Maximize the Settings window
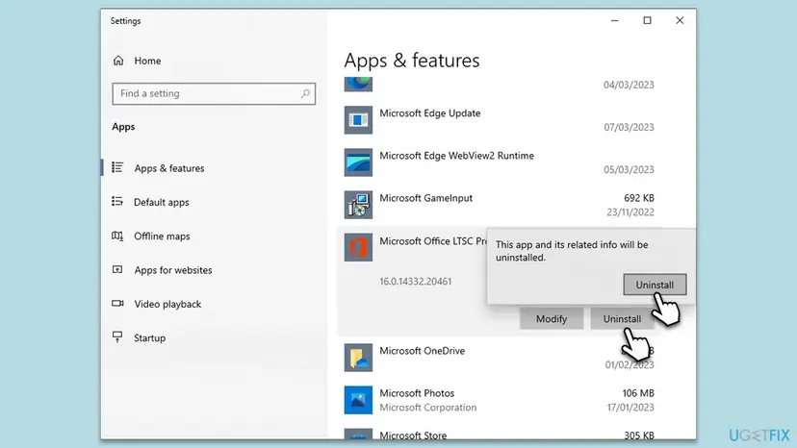This screenshot has height=448, width=797. tap(647, 20)
